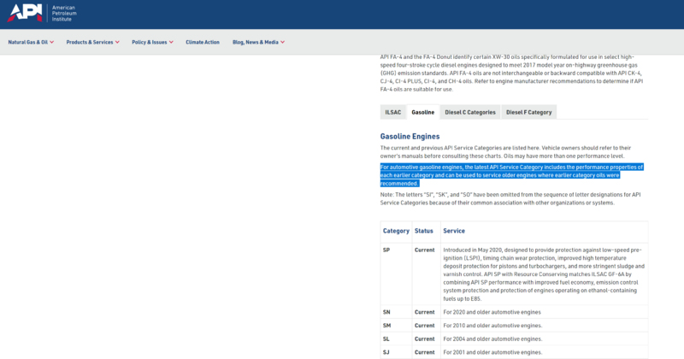Expand the Policy & Issues chevron
This screenshot has width=684, height=359.
coord(172,43)
